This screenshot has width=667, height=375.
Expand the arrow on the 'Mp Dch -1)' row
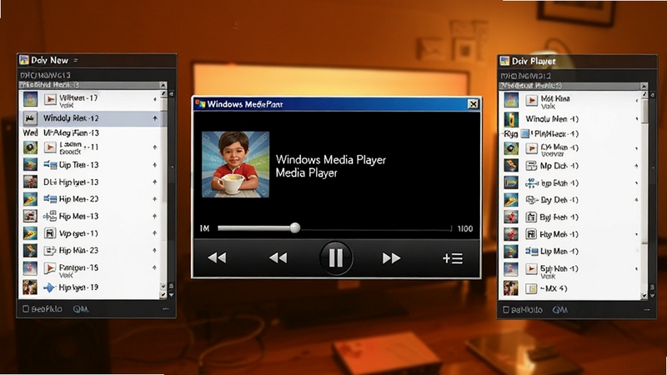coord(636,166)
